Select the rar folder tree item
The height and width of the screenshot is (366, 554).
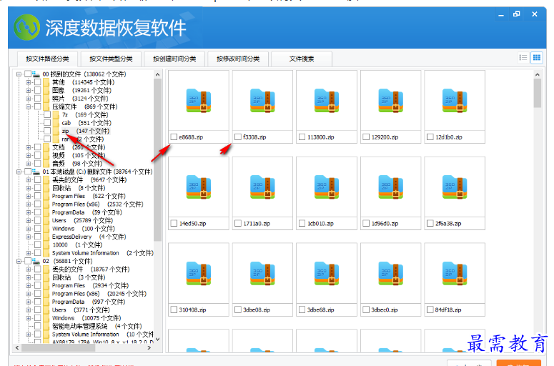click(82, 139)
